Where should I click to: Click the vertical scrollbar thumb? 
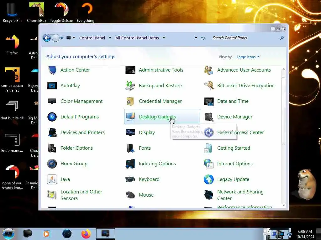click(283, 111)
